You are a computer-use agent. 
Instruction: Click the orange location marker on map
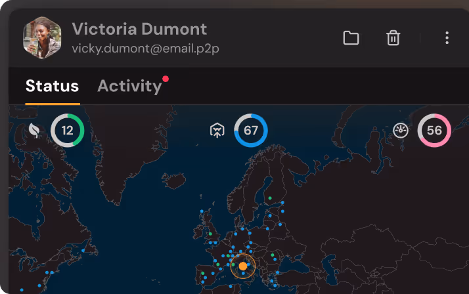(x=243, y=266)
